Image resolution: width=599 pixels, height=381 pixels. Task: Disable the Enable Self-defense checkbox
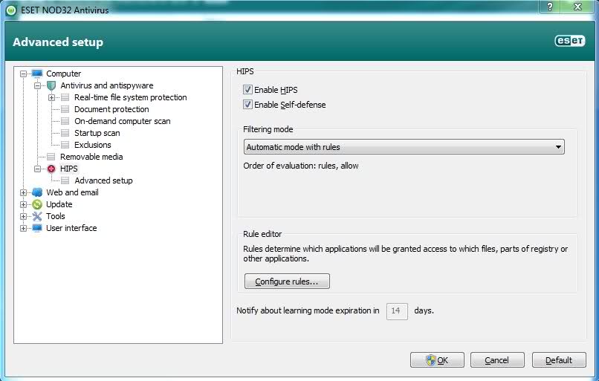pyautogui.click(x=248, y=105)
